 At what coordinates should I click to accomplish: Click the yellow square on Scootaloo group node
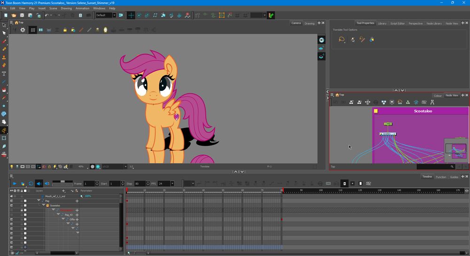[376, 111]
